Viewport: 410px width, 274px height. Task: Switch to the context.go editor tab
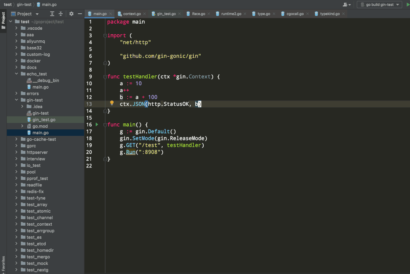[x=132, y=14]
